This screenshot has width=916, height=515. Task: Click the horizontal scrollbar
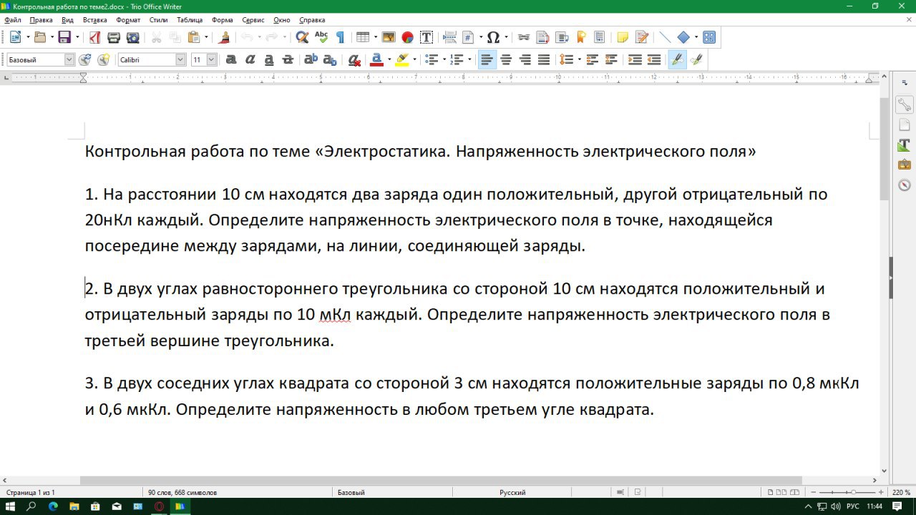click(x=441, y=481)
